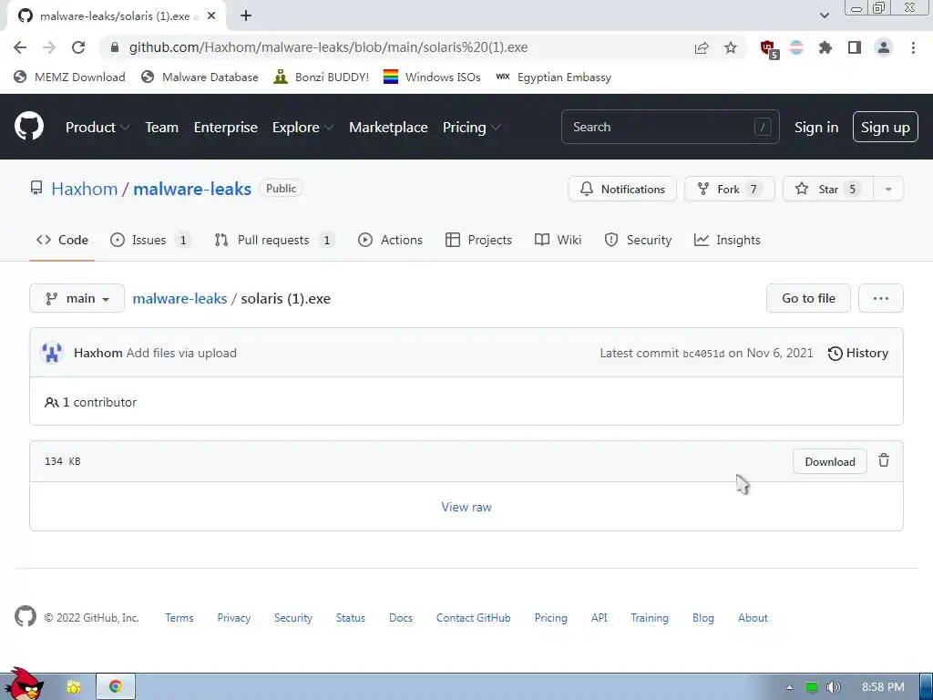
Task: Open the Haxhom owner link
Action: 85,189
